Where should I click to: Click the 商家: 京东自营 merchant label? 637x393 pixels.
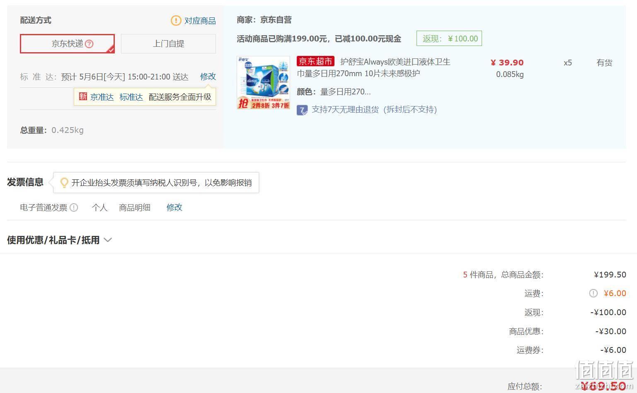click(264, 20)
